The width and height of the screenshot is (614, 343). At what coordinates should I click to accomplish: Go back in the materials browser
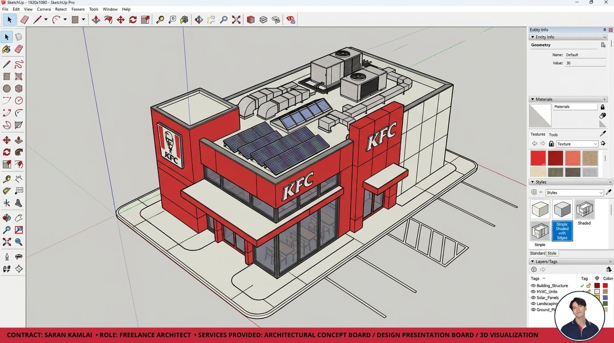(x=535, y=144)
